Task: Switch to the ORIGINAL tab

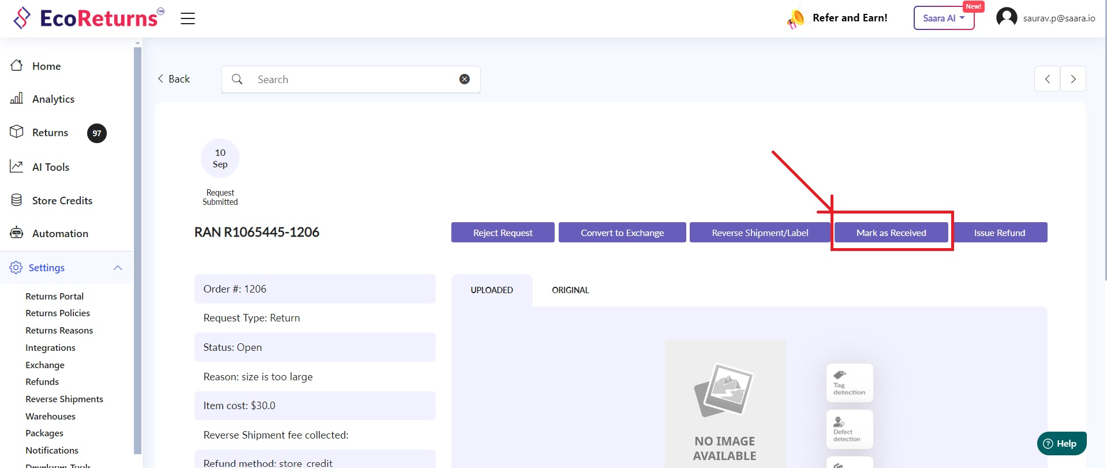Action: click(x=570, y=290)
